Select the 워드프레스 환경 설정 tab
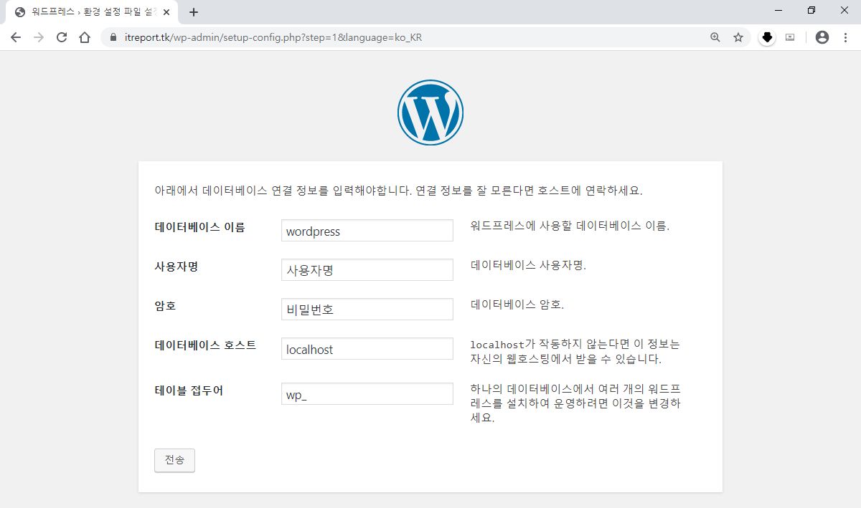The width and height of the screenshot is (861, 508). coord(91,12)
